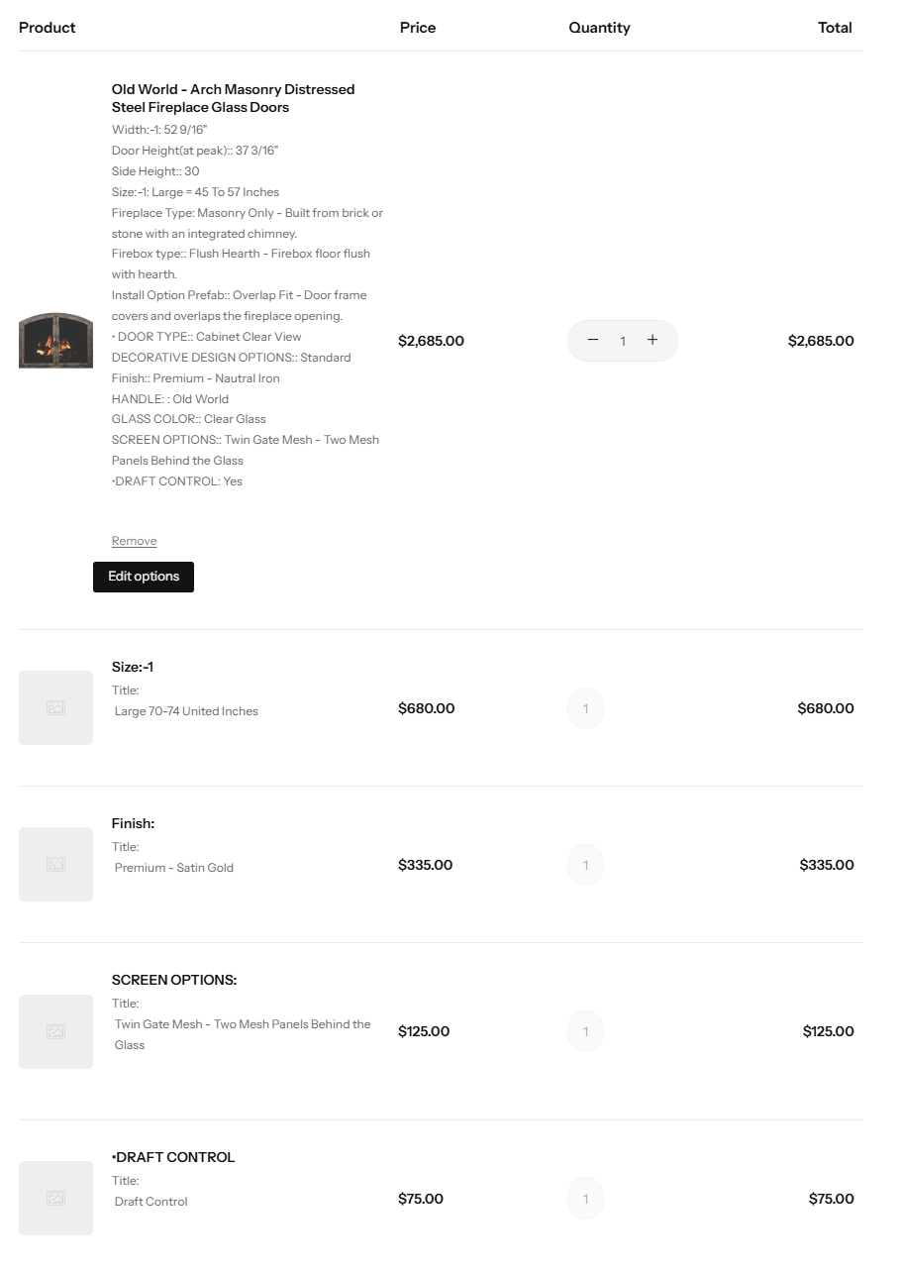The image size is (903, 1272).
Task: Click placeholder image icon for Finish item
Action: [x=55, y=864]
